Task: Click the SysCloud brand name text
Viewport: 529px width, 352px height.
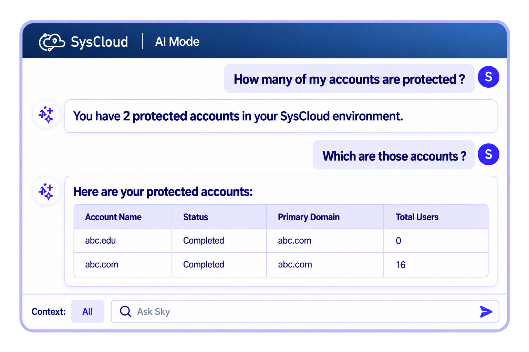Action: tap(100, 42)
